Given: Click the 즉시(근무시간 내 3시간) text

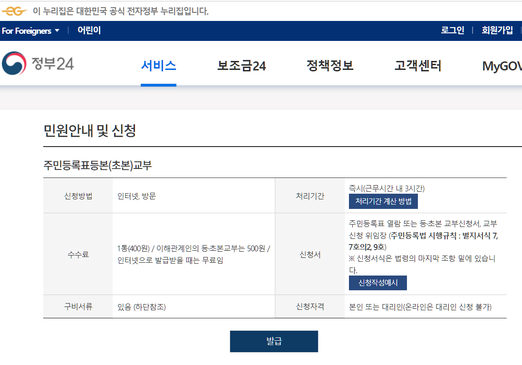Looking at the screenshot, I should [387, 188].
